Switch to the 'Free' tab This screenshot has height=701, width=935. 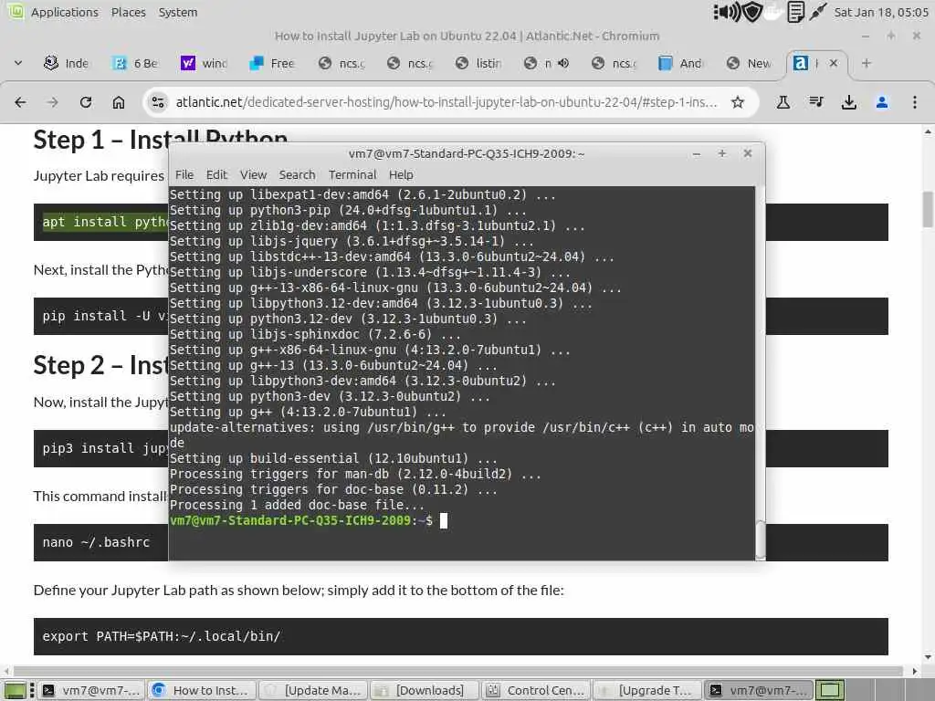click(x=272, y=63)
